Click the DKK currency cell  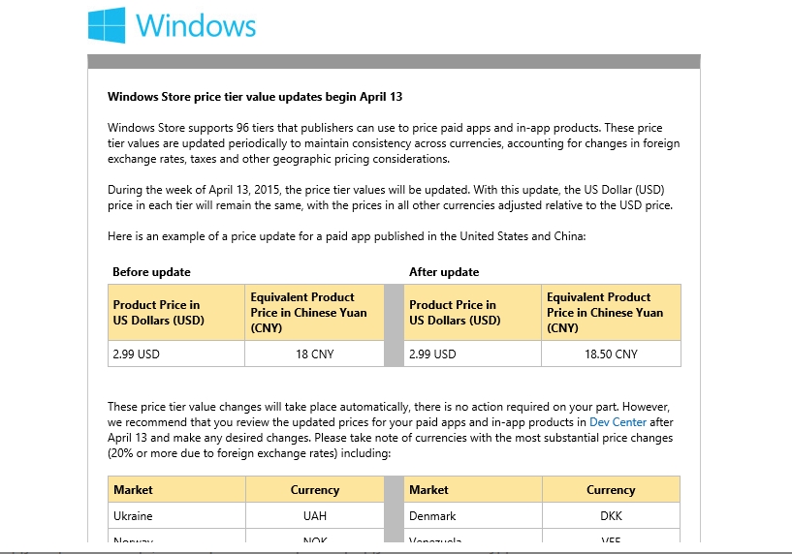click(611, 516)
